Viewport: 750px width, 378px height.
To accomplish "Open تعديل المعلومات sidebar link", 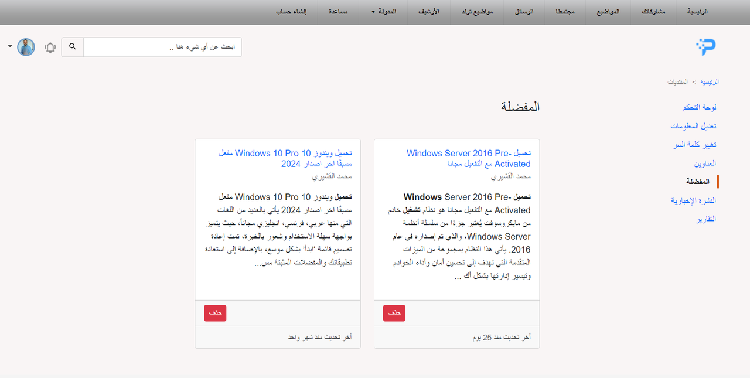I will [694, 127].
